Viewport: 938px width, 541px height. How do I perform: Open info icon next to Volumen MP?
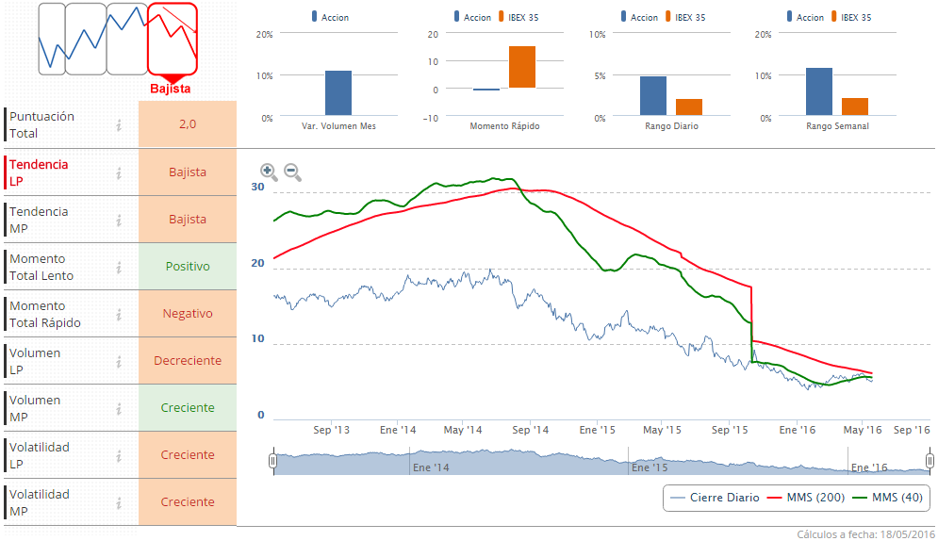tap(119, 408)
